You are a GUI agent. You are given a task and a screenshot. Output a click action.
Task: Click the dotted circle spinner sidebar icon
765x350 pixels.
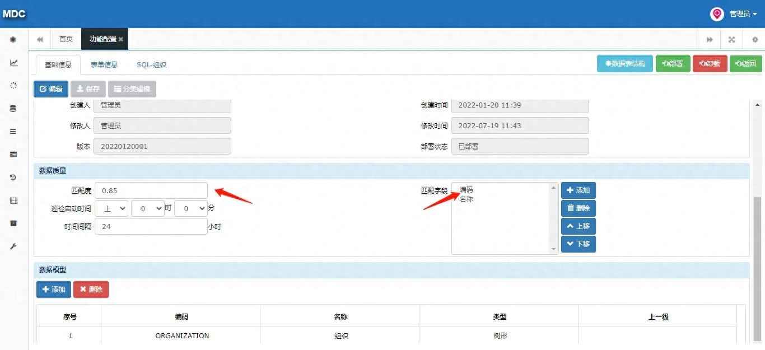(13, 86)
